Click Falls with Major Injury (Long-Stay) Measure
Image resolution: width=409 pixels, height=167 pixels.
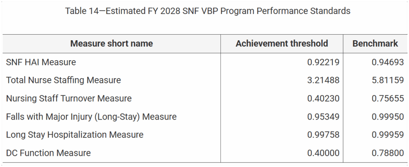tap(91, 116)
